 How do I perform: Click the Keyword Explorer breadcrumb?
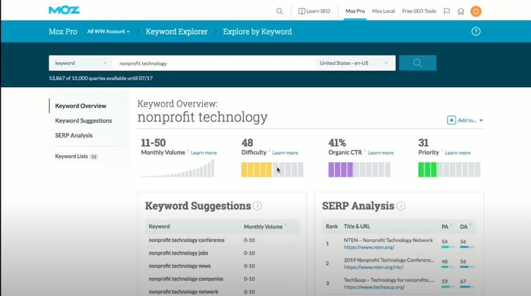coord(176,31)
